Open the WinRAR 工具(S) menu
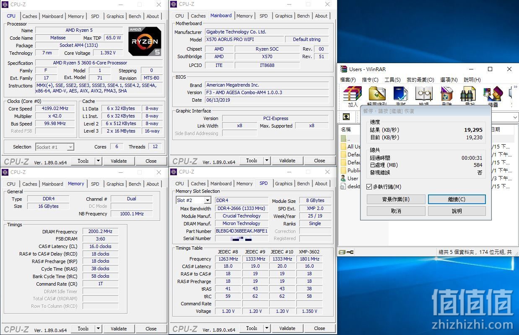The height and width of the screenshot is (335, 519). pos(392,79)
